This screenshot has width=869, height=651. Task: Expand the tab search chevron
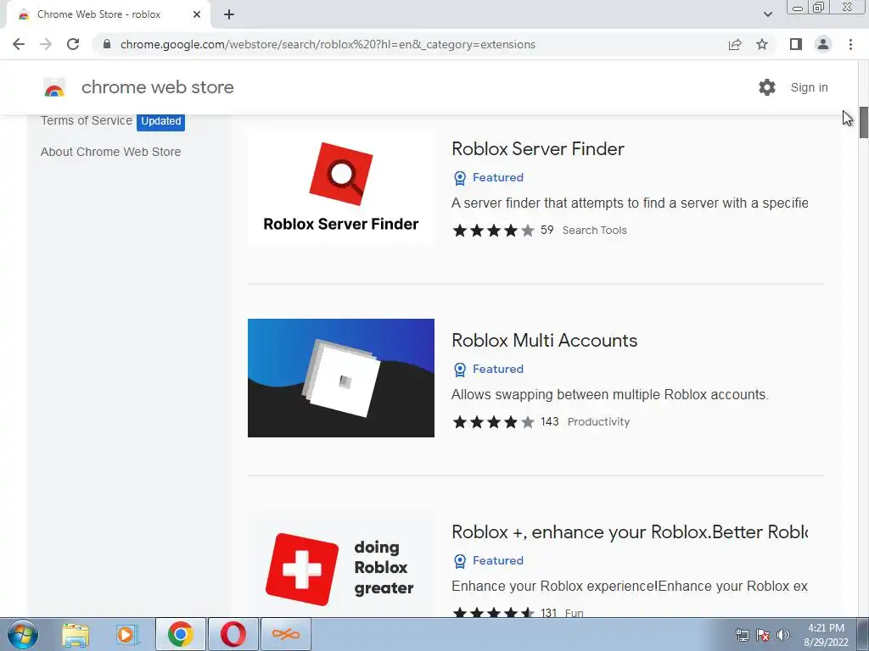767,14
